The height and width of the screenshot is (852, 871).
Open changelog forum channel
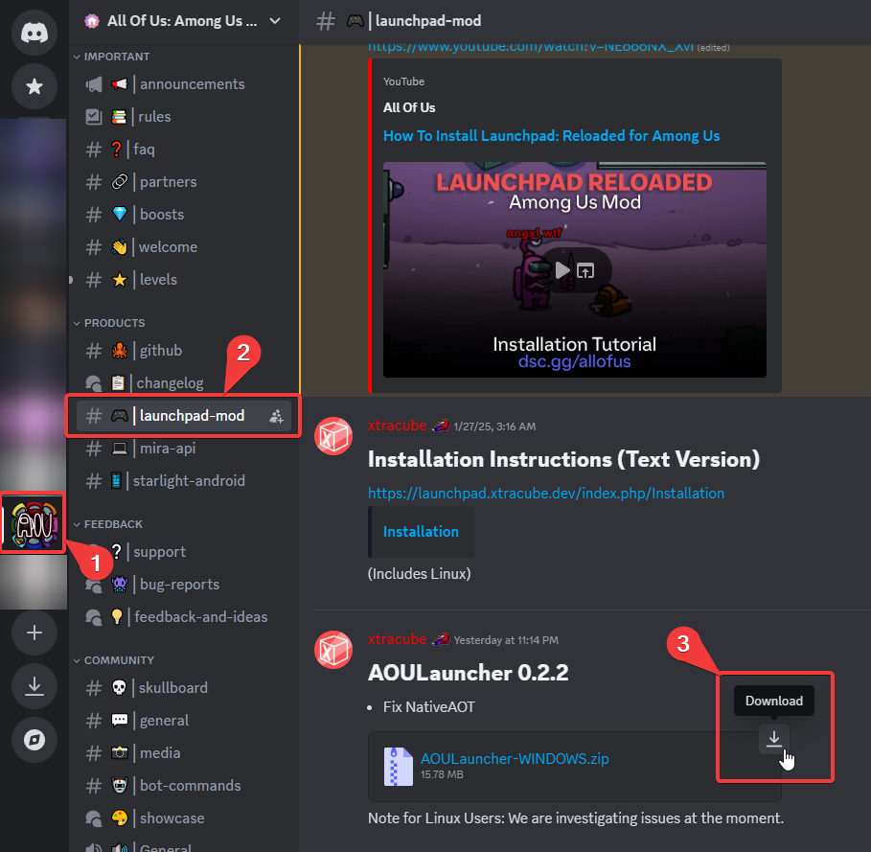coord(184,383)
